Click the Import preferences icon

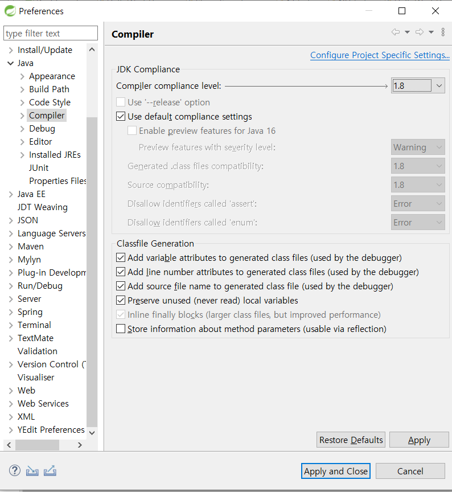[x=32, y=471]
